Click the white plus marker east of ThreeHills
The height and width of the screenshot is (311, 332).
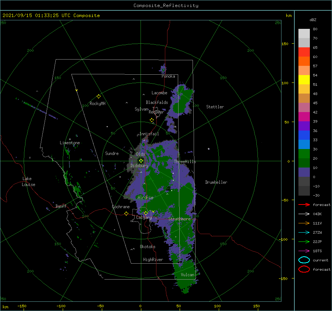pyautogui.click(x=208, y=149)
